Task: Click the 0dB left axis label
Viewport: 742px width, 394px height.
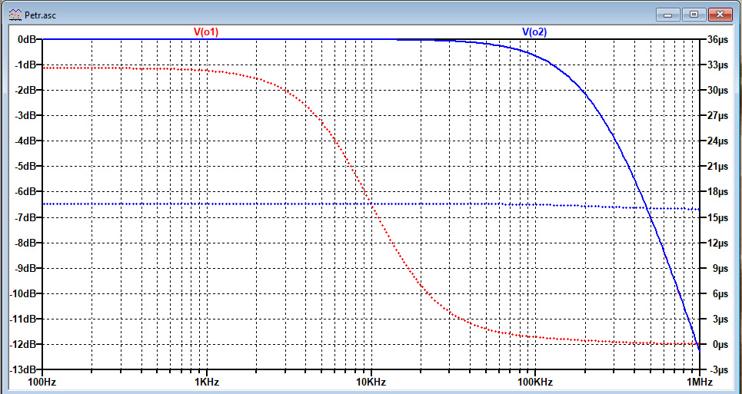Action: click(26, 40)
